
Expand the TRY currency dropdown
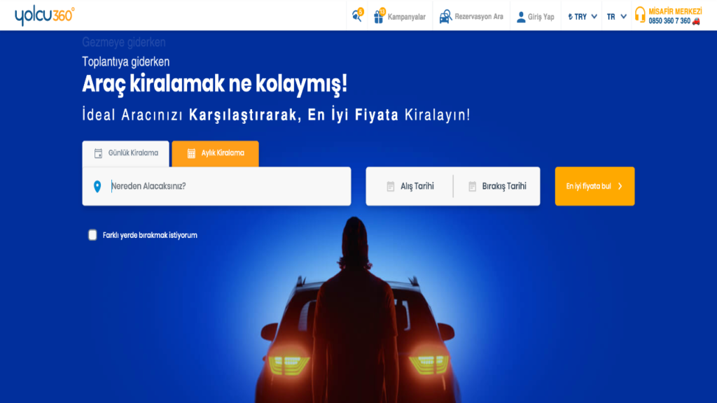(582, 17)
